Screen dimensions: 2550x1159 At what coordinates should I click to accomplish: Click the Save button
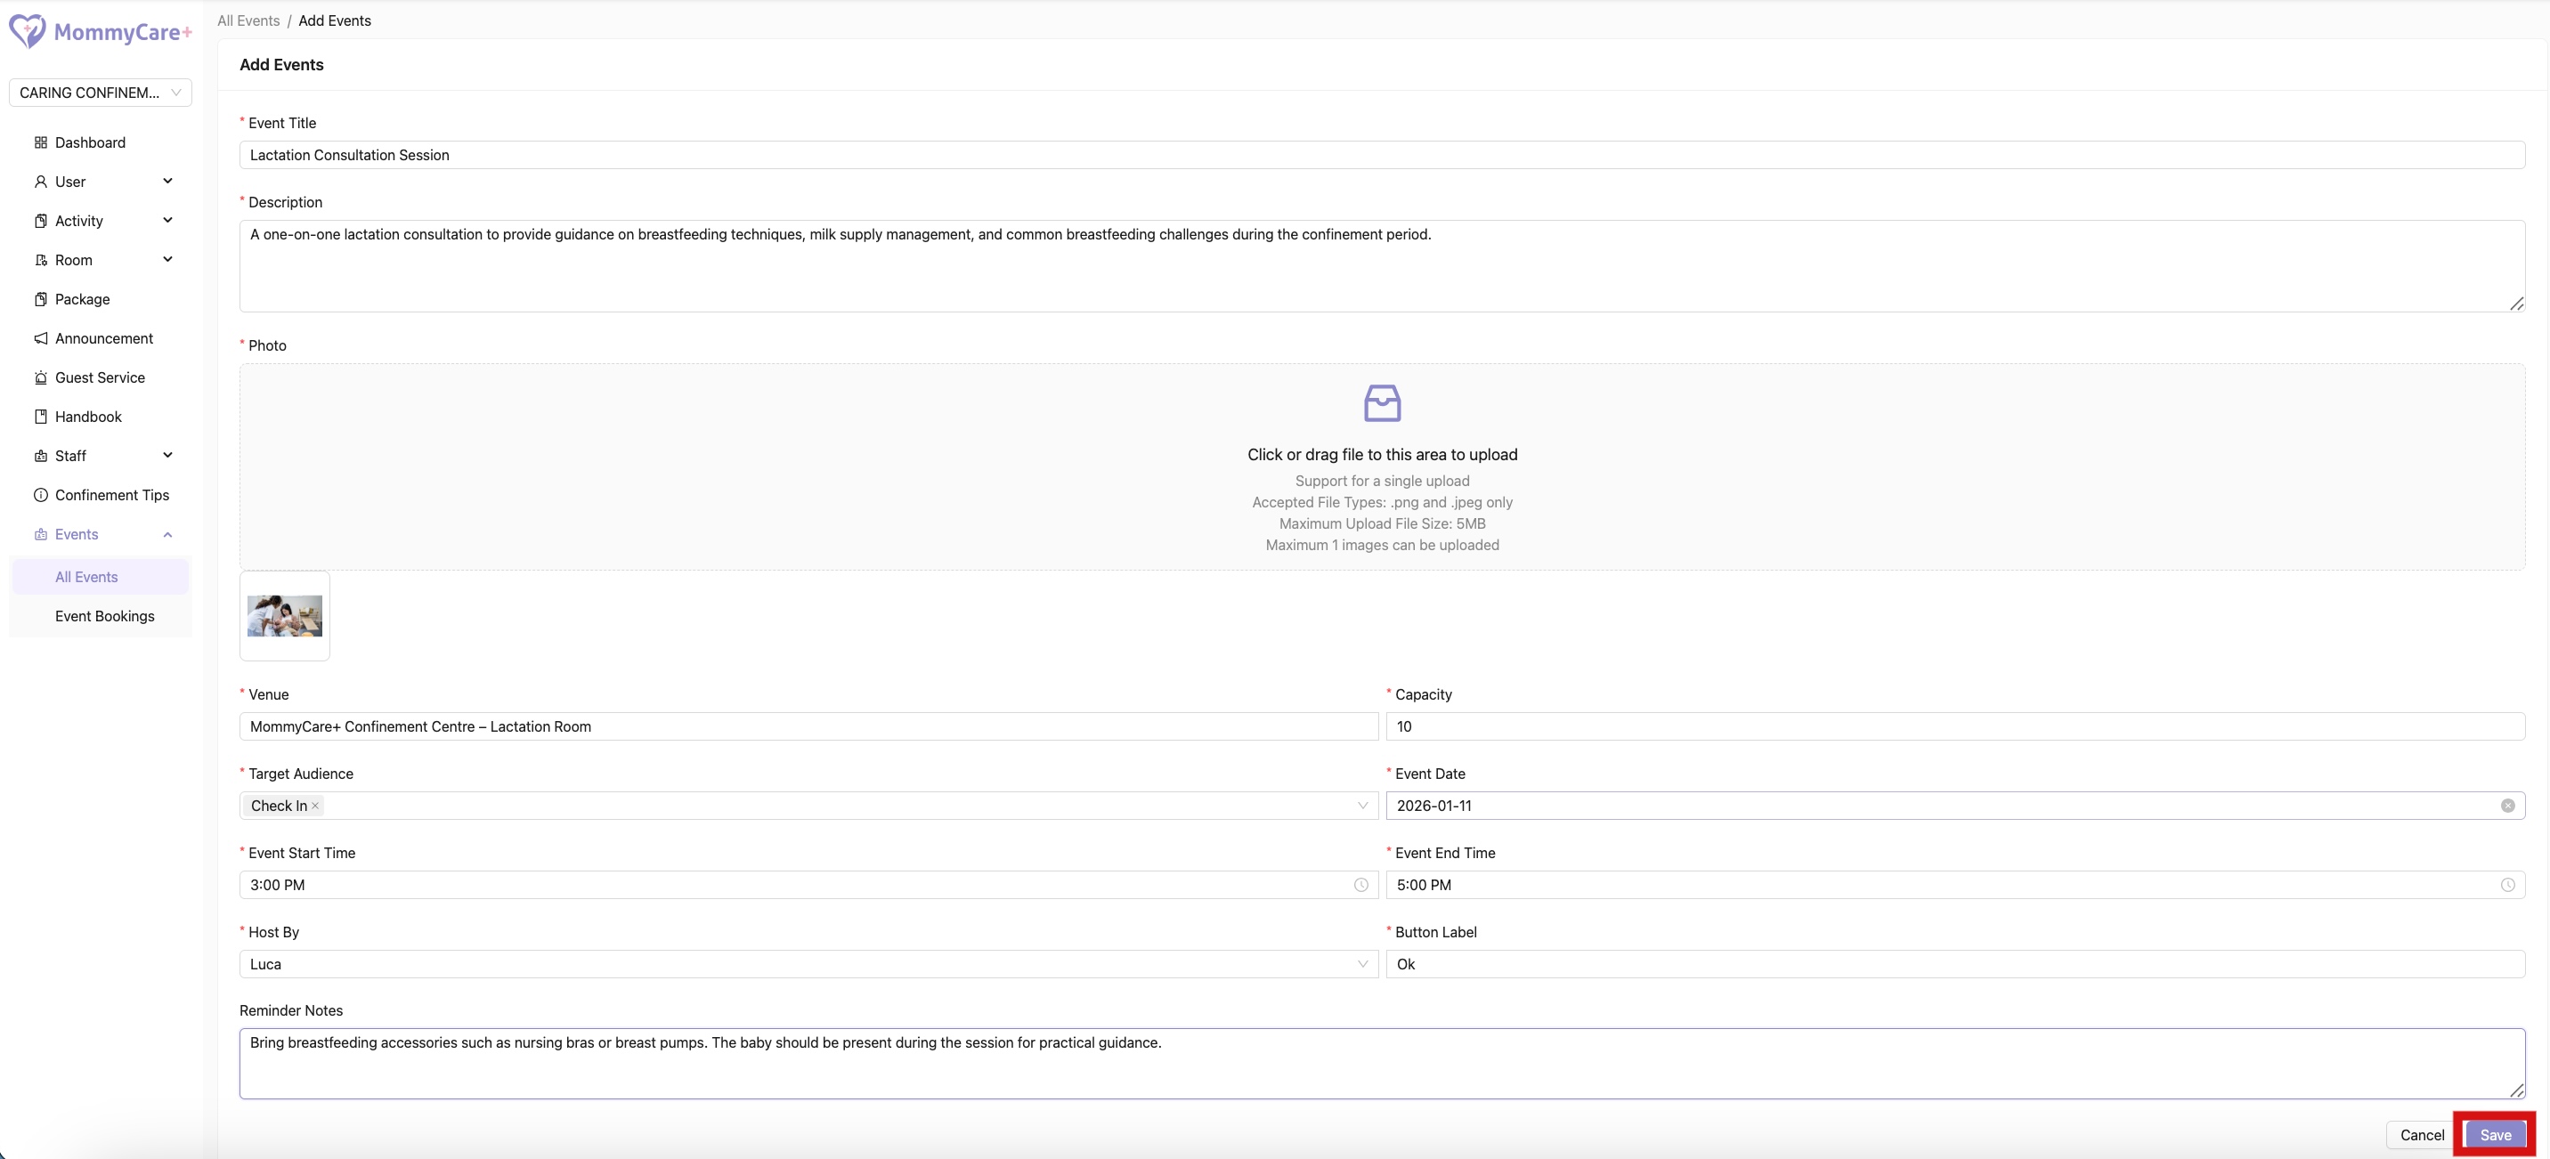2495,1135
